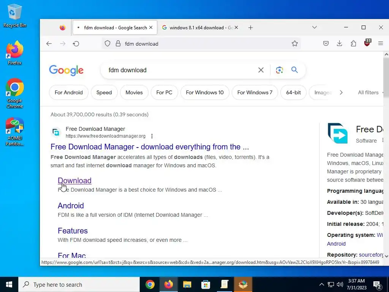Open Free Download Manager main result title
Viewport: 389px width, 292px height.
coord(150,147)
